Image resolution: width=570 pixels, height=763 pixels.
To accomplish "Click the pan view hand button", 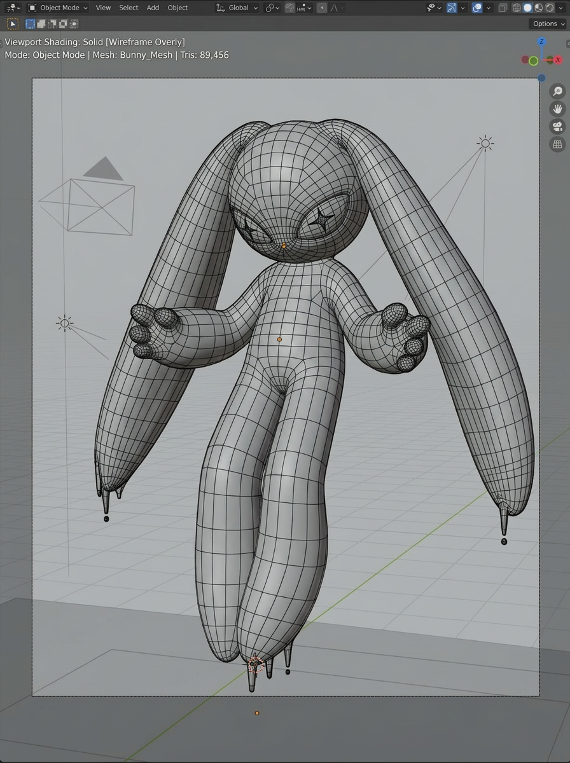I will (x=557, y=109).
